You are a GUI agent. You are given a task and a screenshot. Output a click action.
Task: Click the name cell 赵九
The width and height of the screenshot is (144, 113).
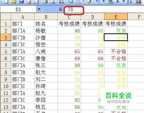[46, 93]
